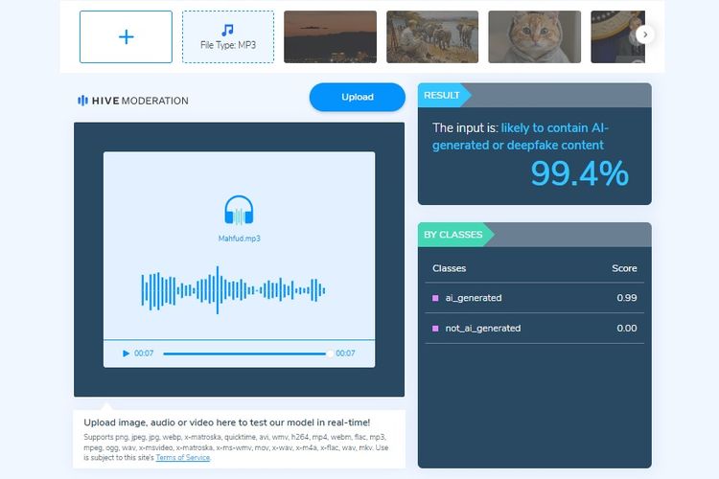Show next samples with carousel arrow
Screen dimensions: 719x479
pos(645,34)
